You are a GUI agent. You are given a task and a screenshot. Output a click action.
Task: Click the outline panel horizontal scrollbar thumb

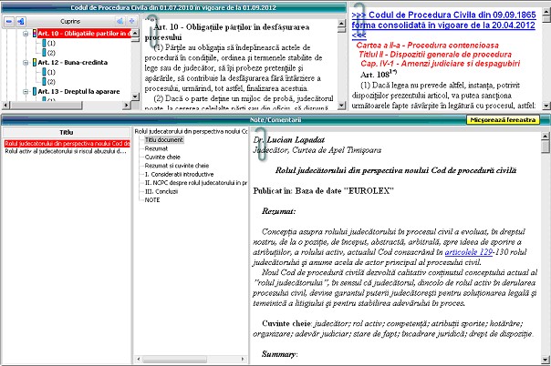(x=174, y=360)
